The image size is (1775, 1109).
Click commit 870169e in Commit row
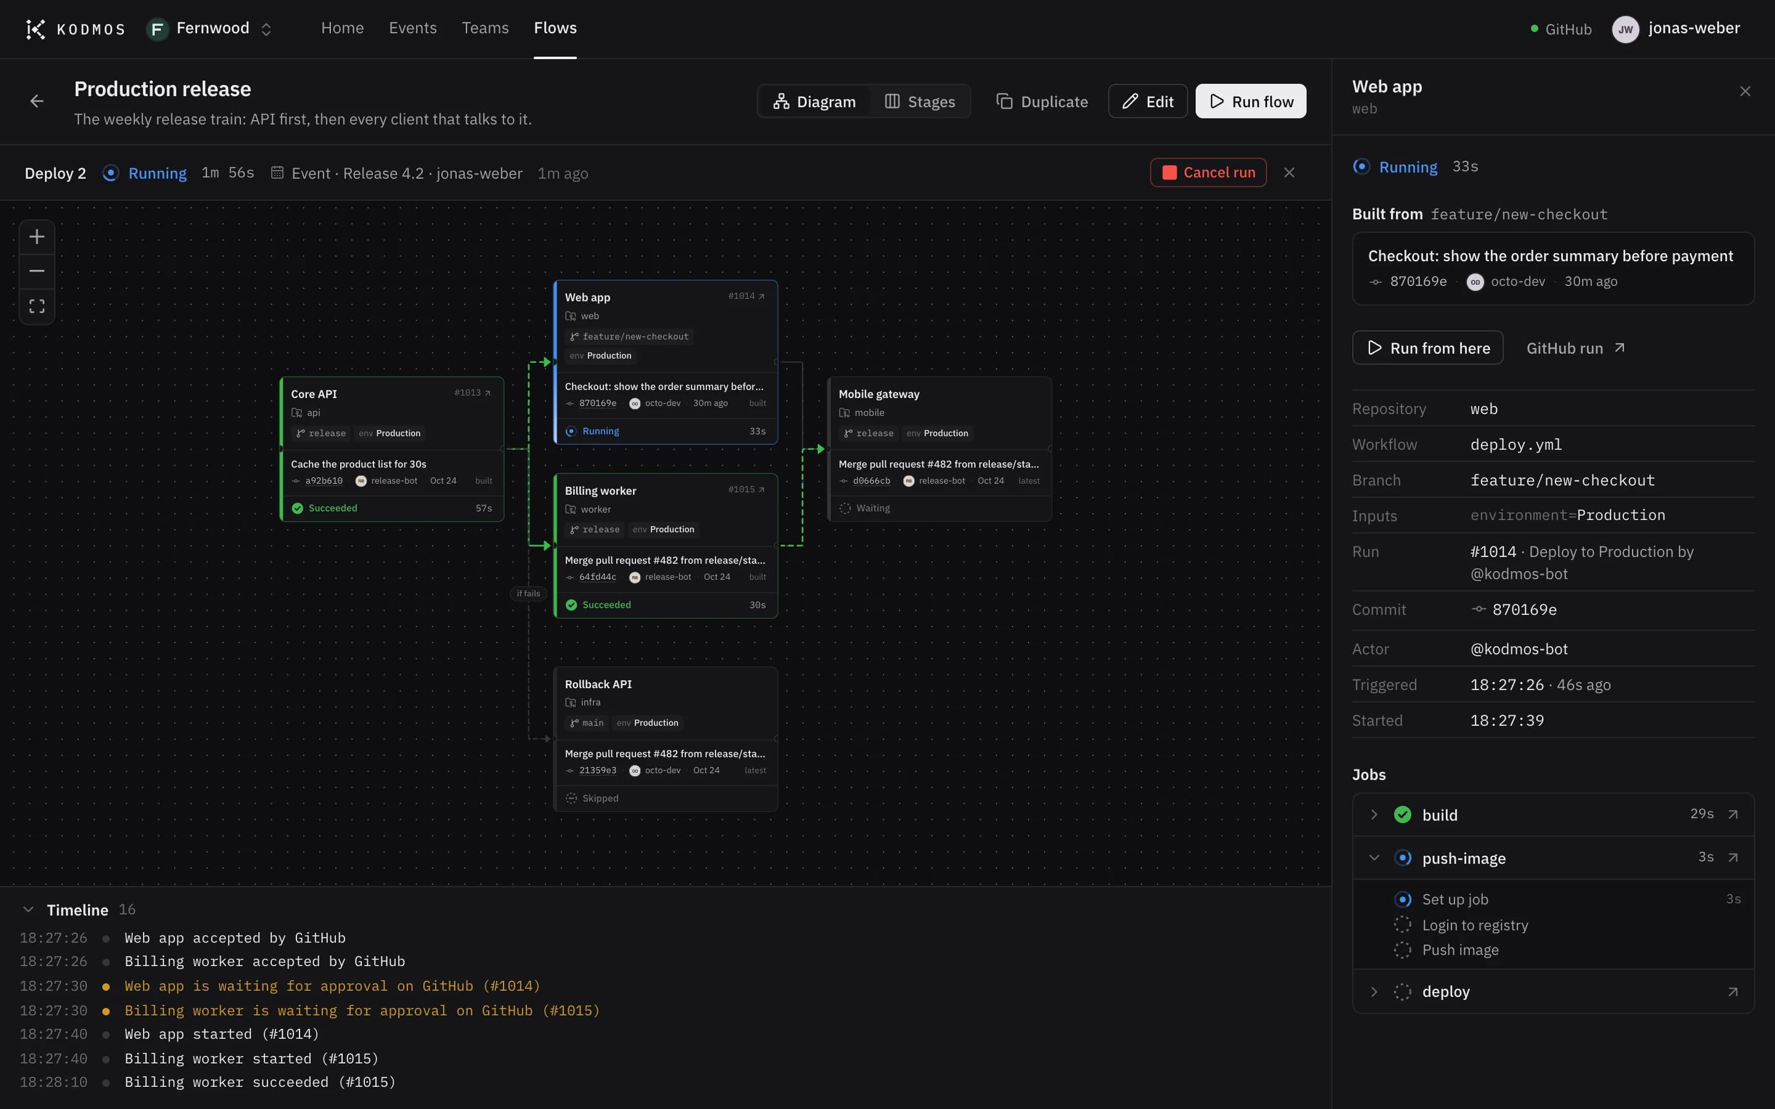(x=1514, y=609)
